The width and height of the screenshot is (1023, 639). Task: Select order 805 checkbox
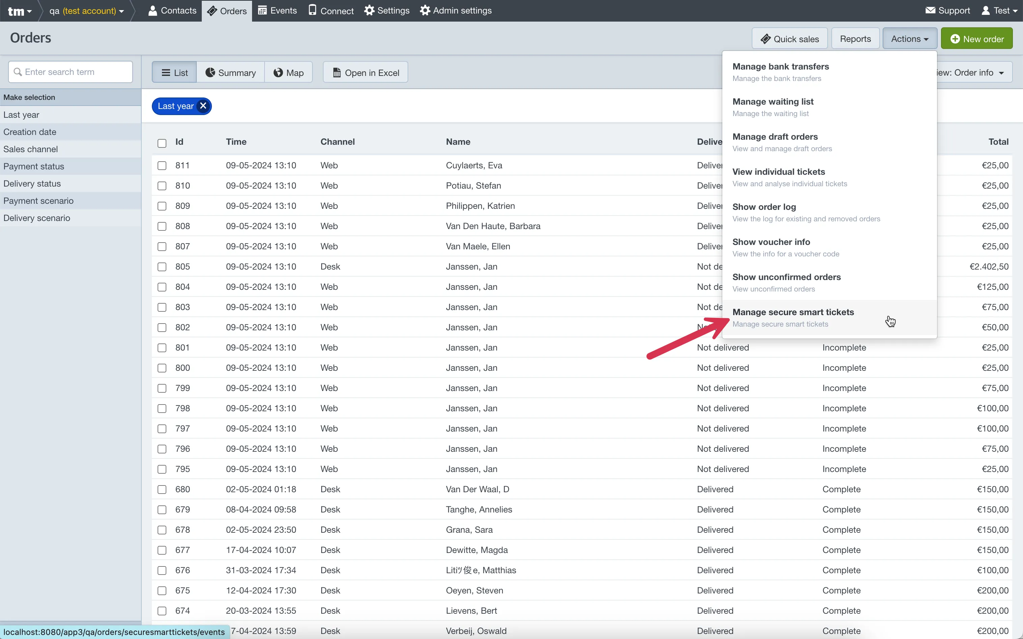point(162,267)
